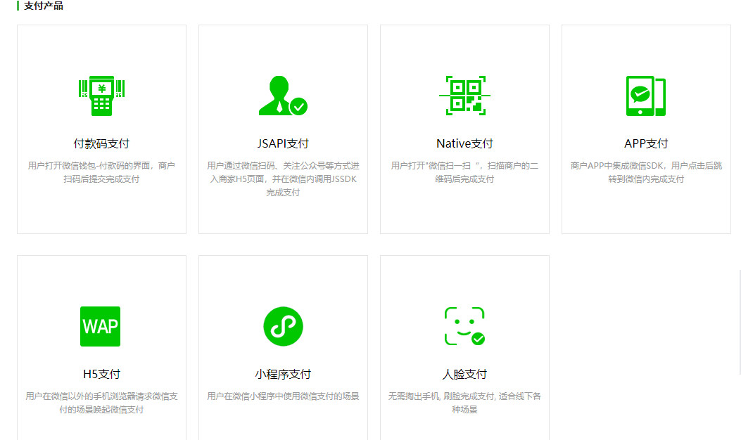Click the Native支付 QR code scan icon
Screen dimensions: 741x440
click(x=464, y=96)
